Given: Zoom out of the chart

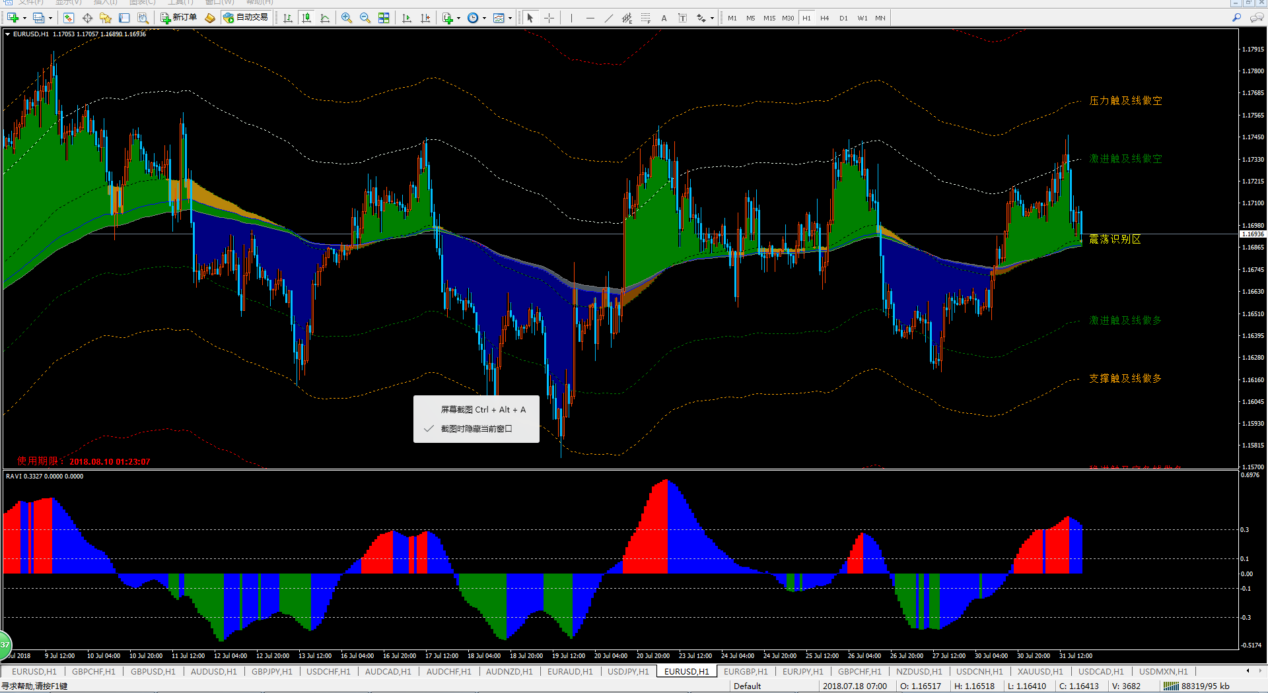Looking at the screenshot, I should click(x=365, y=18).
